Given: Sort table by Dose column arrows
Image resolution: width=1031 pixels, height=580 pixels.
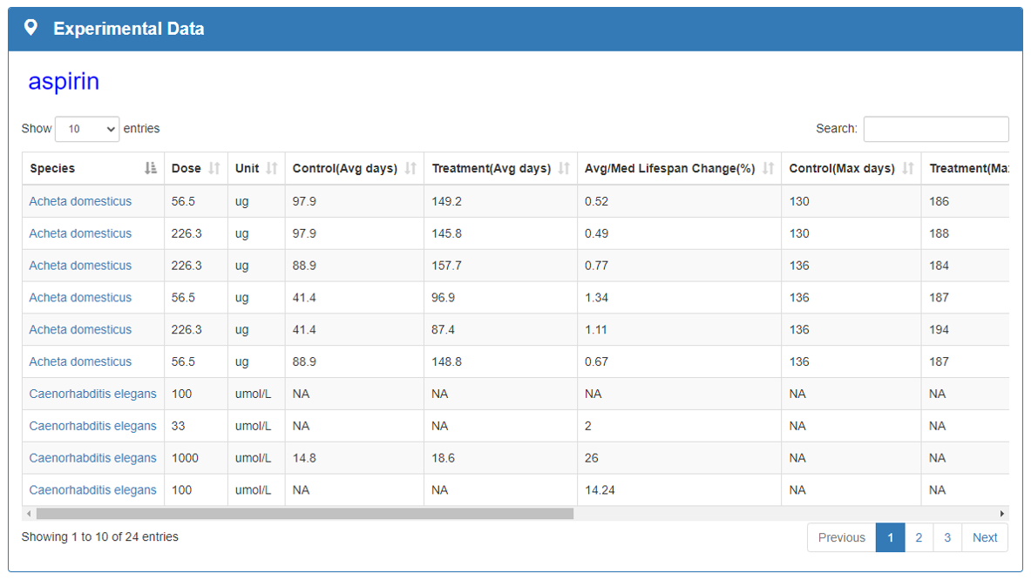Looking at the screenshot, I should coord(214,168).
